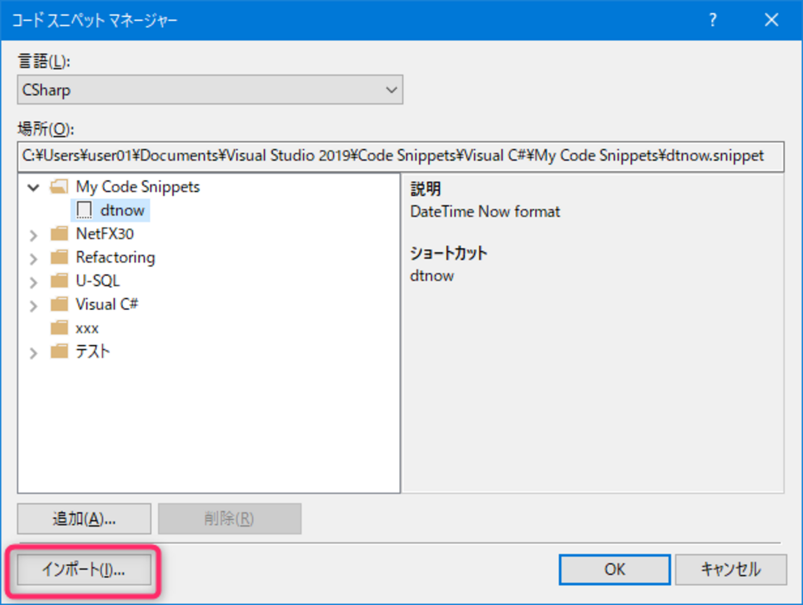803x605 pixels.
Task: Click the xxx folder icon
Action: pyautogui.click(x=59, y=328)
